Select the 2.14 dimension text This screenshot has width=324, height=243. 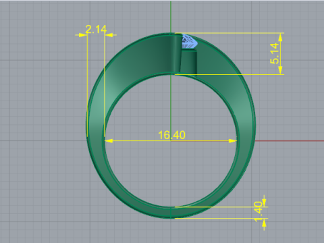[96, 30]
